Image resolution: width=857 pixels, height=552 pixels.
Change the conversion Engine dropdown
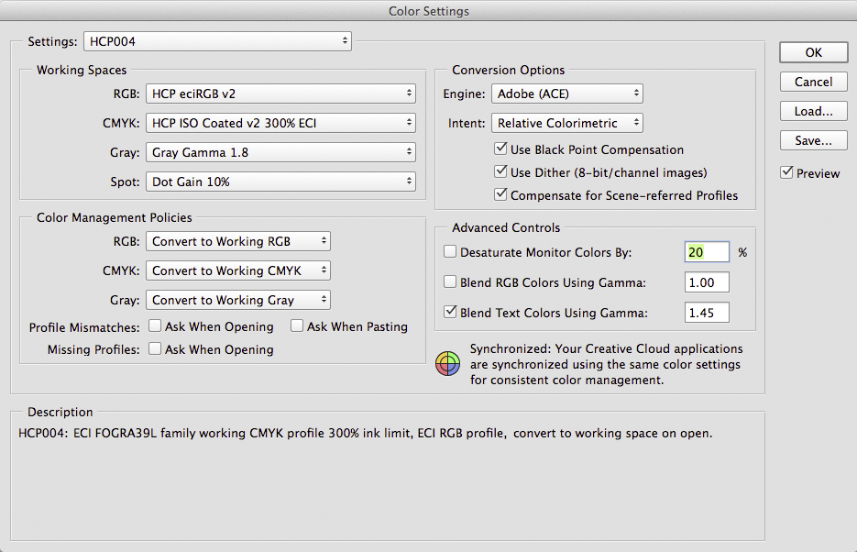pyautogui.click(x=567, y=94)
